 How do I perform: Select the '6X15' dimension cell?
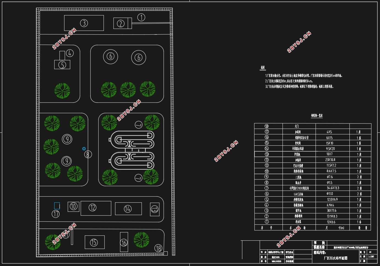click(x=333, y=138)
